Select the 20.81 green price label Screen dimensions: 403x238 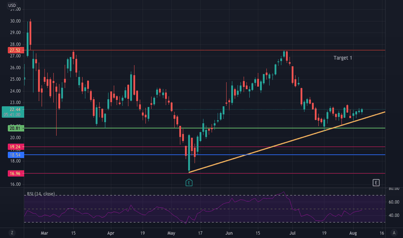pos(16,128)
